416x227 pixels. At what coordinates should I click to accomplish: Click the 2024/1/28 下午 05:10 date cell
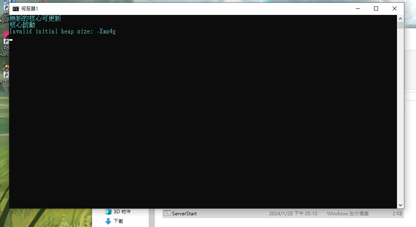click(293, 213)
